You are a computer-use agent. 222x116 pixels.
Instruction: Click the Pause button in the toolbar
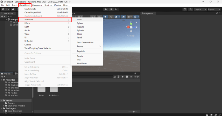(x=111, y=9)
